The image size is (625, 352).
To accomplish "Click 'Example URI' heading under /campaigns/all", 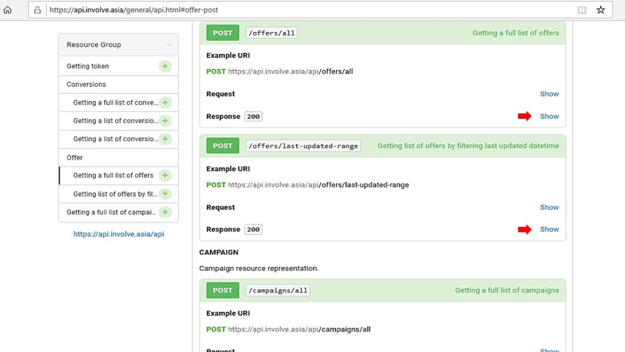I will point(228,313).
